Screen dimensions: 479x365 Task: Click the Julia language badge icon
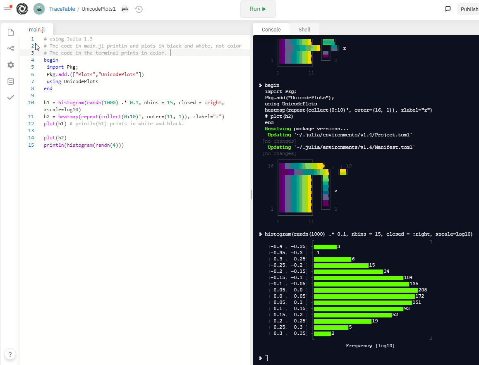125,9
